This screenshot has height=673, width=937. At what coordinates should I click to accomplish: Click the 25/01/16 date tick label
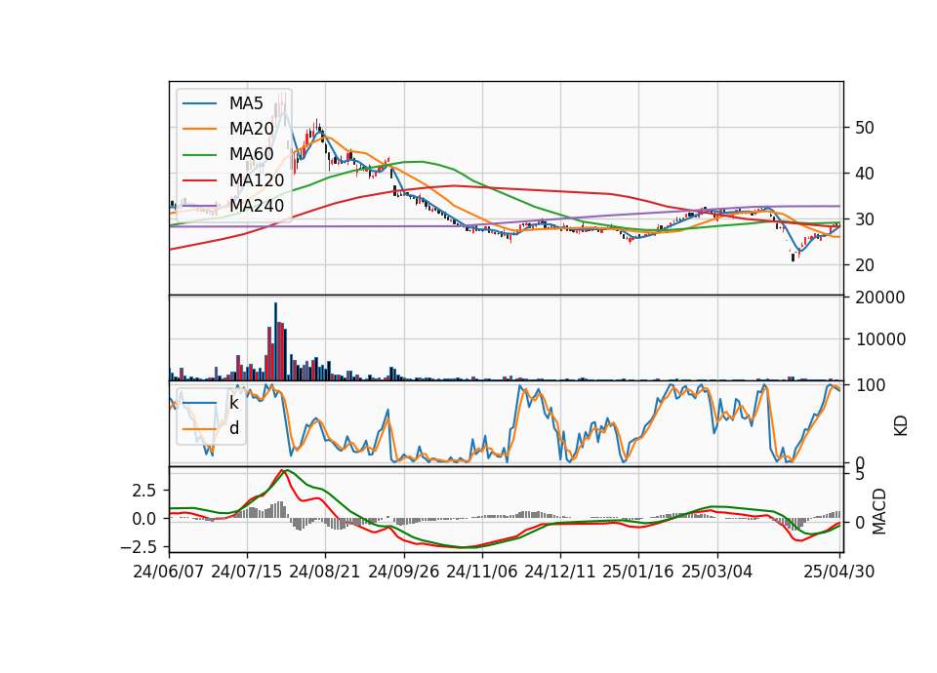tap(638, 572)
